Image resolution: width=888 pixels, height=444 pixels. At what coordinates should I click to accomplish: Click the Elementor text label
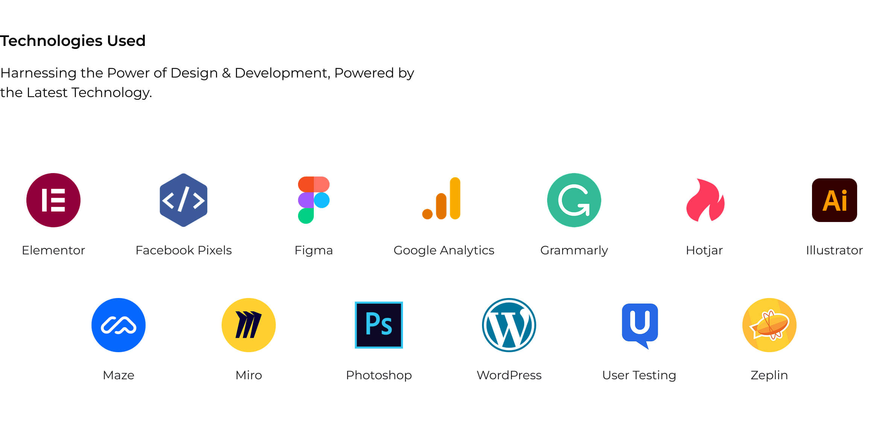point(53,250)
